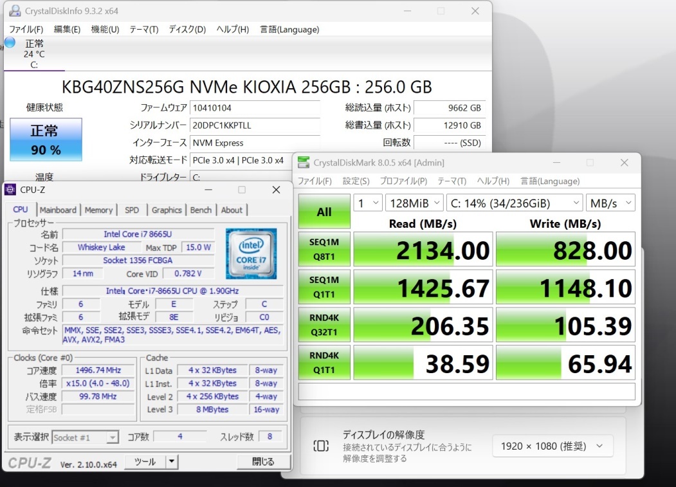Click the 正常 90% health status button

46,140
